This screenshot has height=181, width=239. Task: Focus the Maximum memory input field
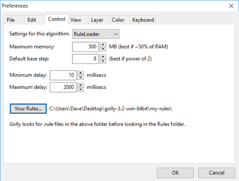point(85,47)
